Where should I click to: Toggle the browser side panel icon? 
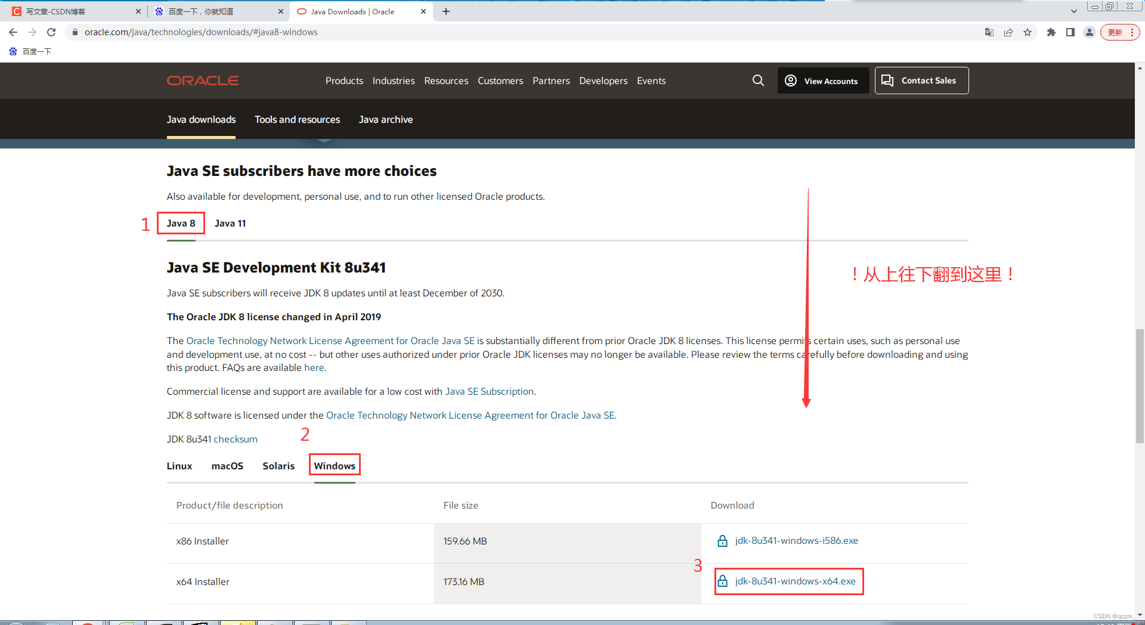point(1070,32)
